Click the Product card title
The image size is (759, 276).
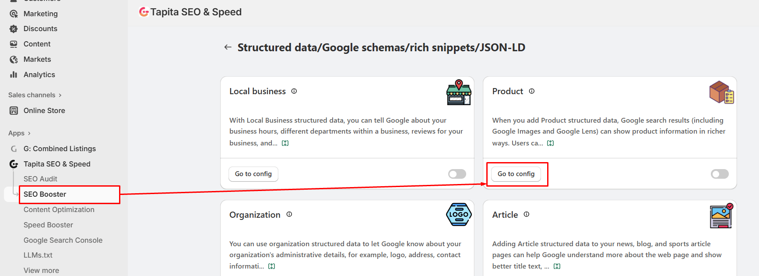click(x=508, y=91)
